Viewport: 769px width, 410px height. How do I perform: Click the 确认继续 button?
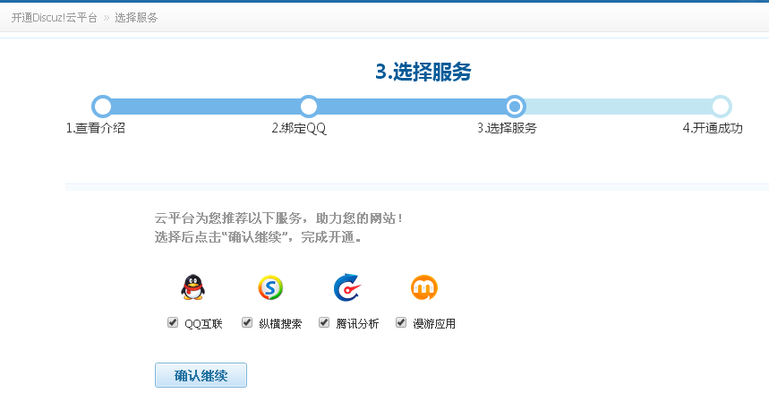(201, 375)
